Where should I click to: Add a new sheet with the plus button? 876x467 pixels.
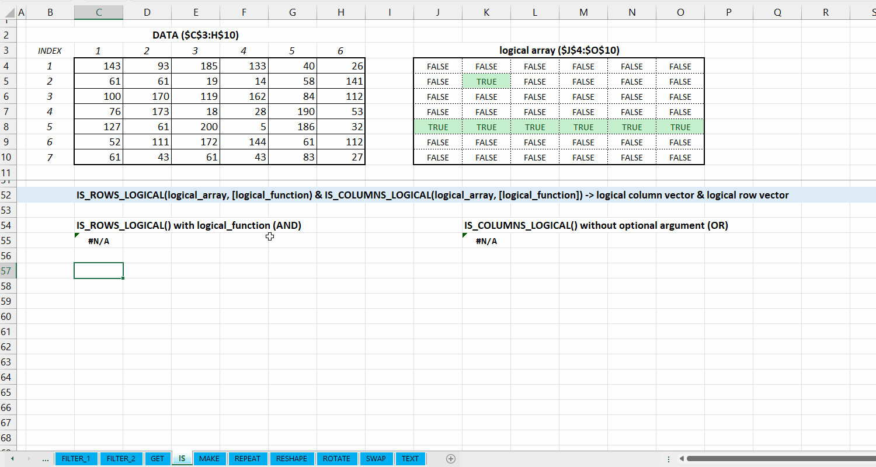451,459
